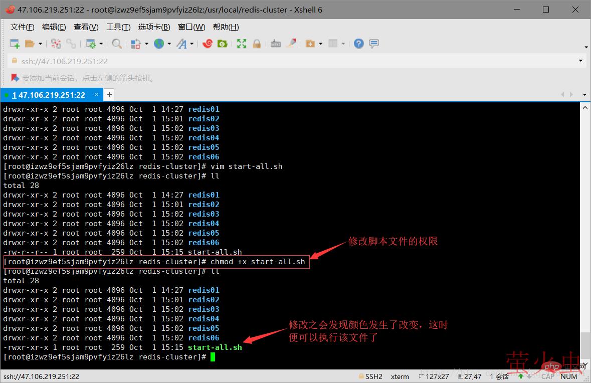Screen dimensions: 591x383
Task: Open the 工具(T) menu
Action: (x=118, y=27)
